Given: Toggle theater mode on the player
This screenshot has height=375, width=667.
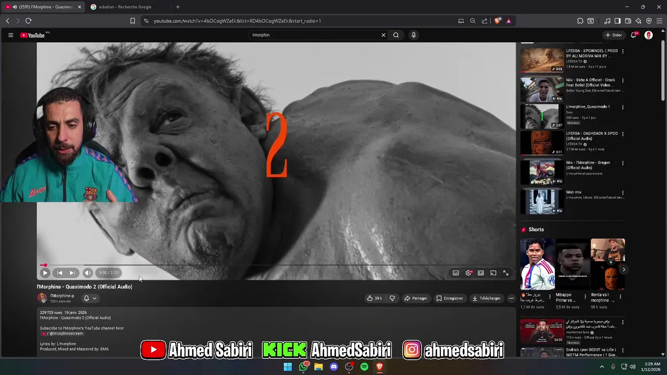Looking at the screenshot, I should (480, 273).
